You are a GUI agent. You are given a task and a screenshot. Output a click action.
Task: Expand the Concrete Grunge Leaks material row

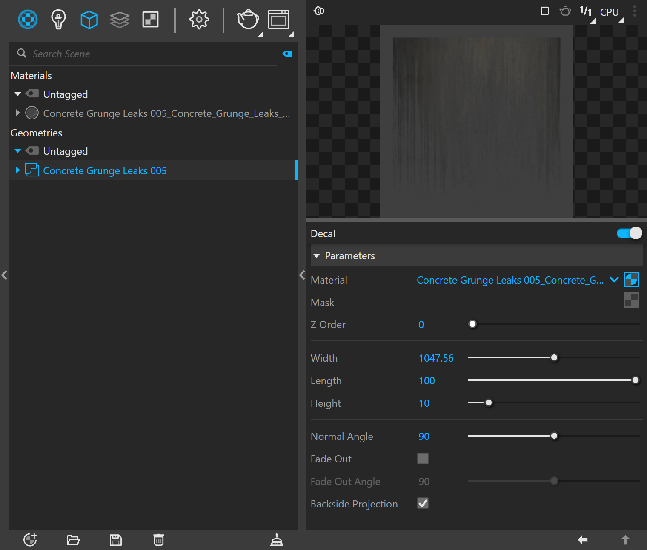[x=18, y=113]
